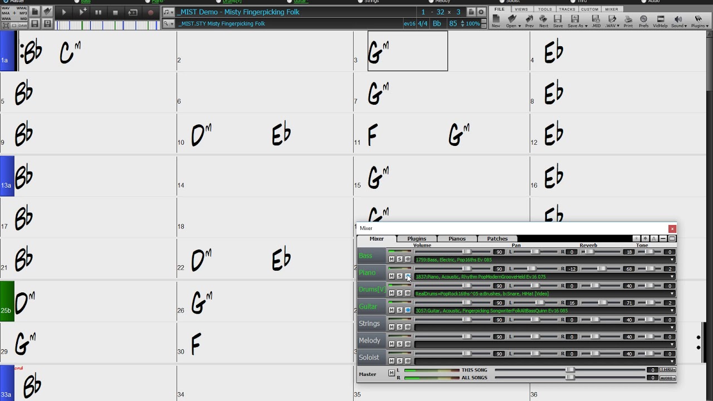Switch to the TOOLS toolbar tab

(545, 9)
